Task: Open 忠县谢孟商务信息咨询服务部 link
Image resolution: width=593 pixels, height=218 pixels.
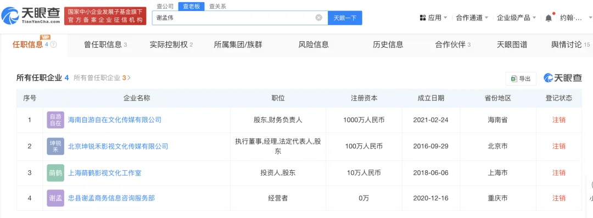Action: coord(111,198)
